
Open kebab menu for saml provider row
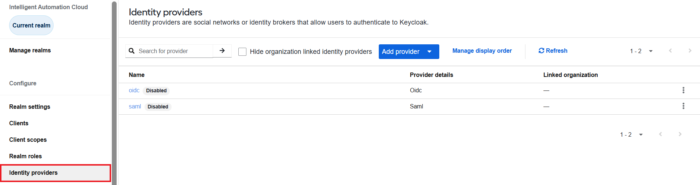(683, 106)
